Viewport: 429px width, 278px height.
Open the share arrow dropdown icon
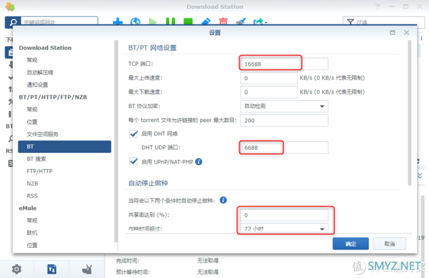pos(260,21)
